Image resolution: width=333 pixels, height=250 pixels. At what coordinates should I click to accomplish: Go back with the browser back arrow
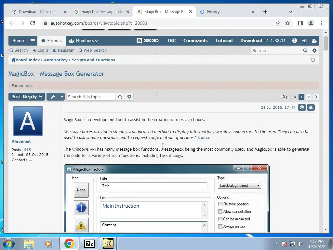(12, 23)
